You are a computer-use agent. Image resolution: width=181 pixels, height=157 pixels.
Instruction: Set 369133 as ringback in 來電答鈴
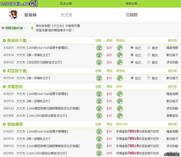coord(120,109)
